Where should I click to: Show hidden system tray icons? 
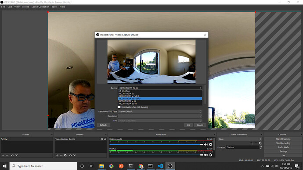(x=263, y=166)
